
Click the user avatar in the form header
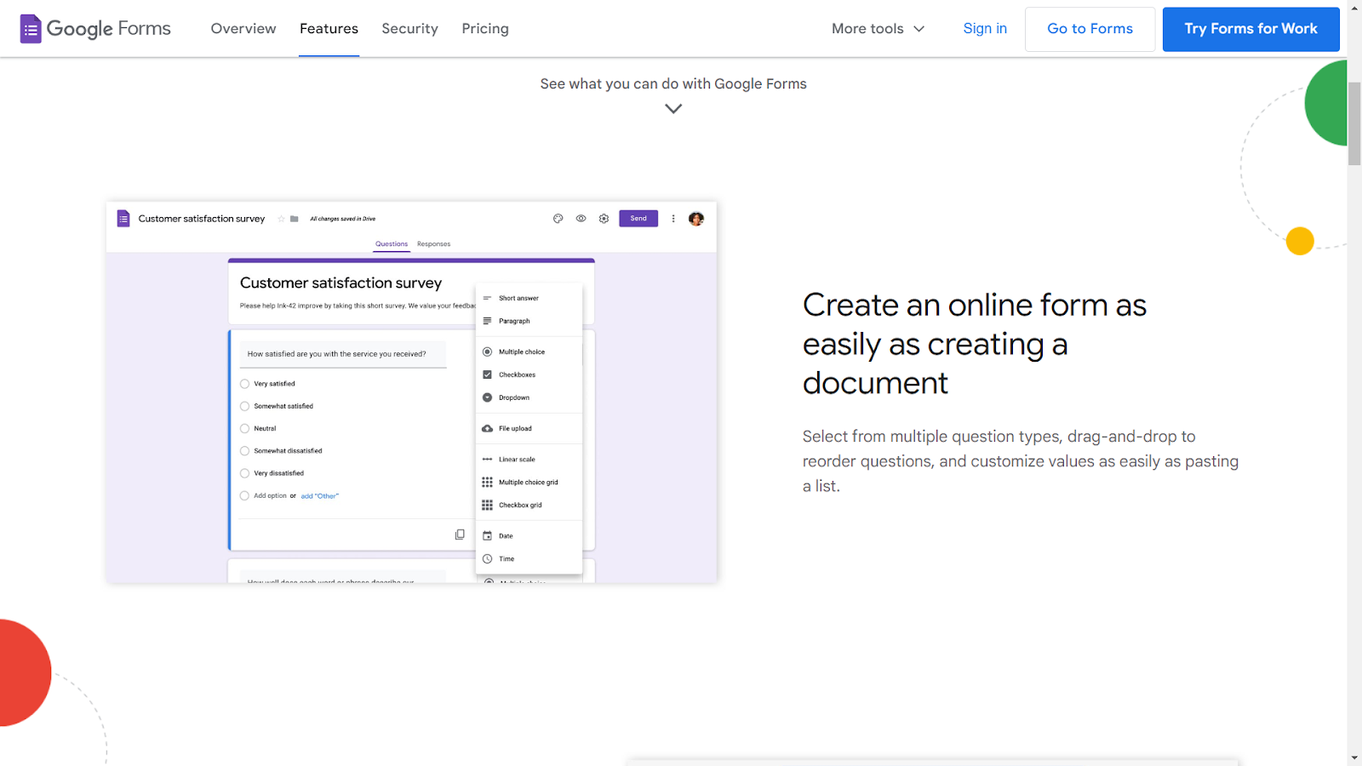696,219
